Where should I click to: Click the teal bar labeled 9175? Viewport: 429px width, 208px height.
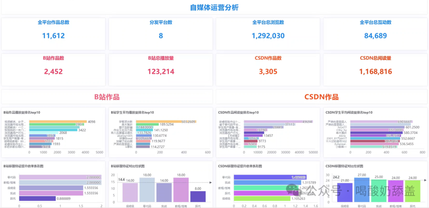click(250, 147)
